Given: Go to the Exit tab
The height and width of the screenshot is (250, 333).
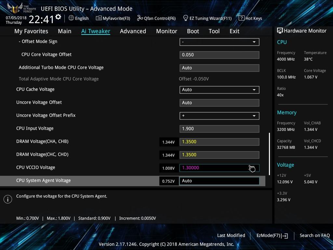Looking at the screenshot, I should [234, 31].
